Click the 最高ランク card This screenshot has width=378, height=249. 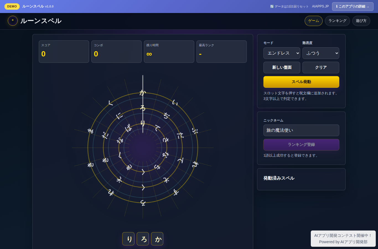[222, 51]
